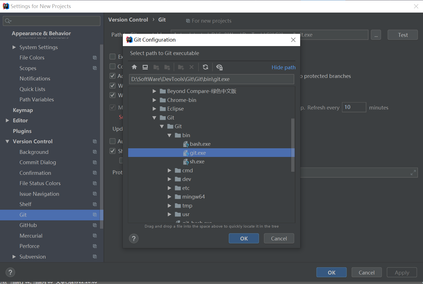Expand the Editor settings section

click(x=7, y=121)
